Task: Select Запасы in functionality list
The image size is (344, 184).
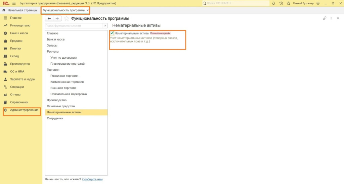Action: (x=76, y=46)
